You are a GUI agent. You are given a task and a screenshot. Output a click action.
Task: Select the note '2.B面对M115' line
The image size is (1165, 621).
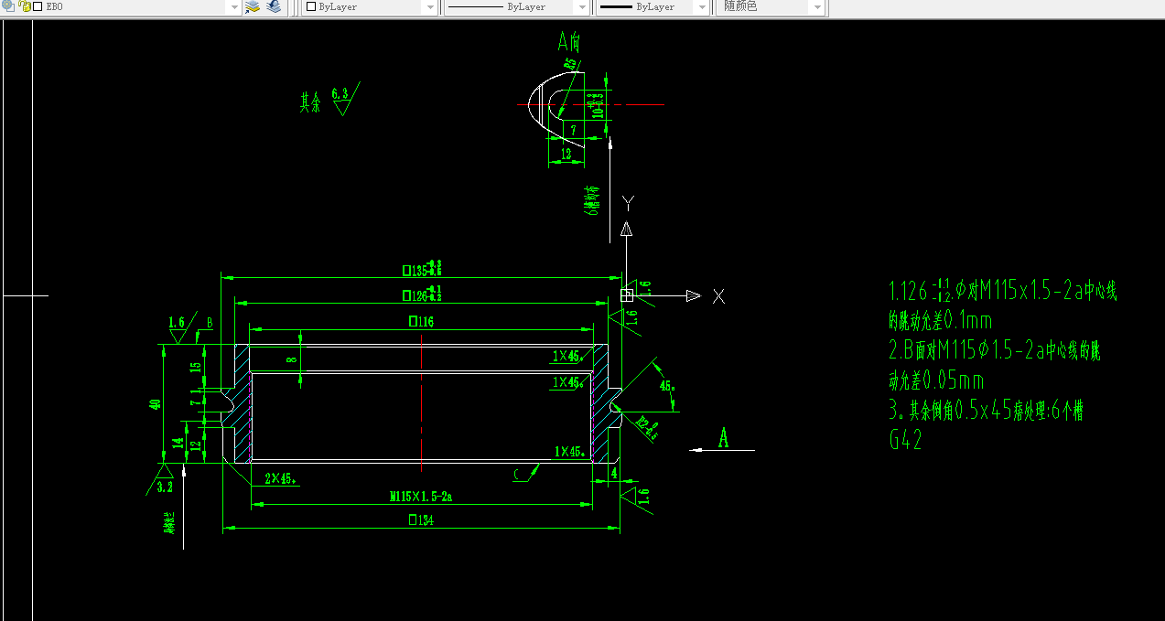click(995, 350)
